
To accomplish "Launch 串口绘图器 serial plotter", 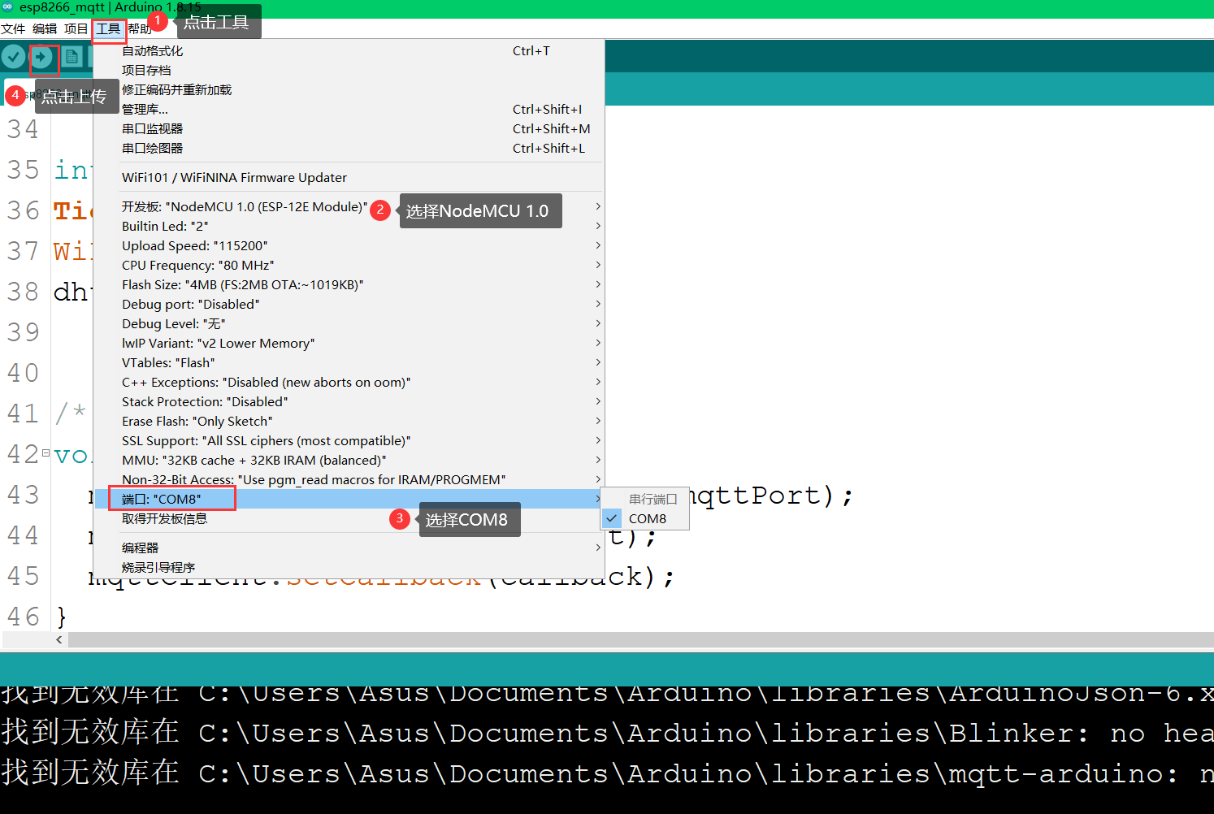I will tap(349, 149).
